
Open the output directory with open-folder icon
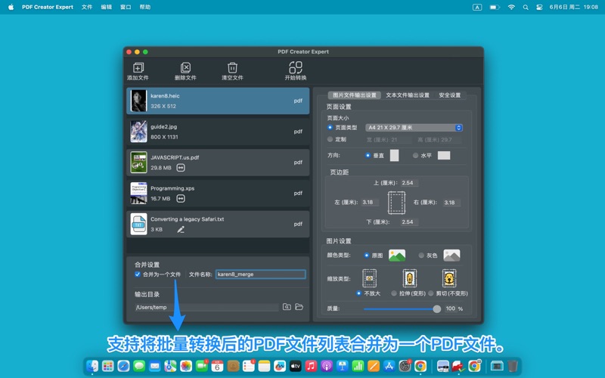(299, 307)
